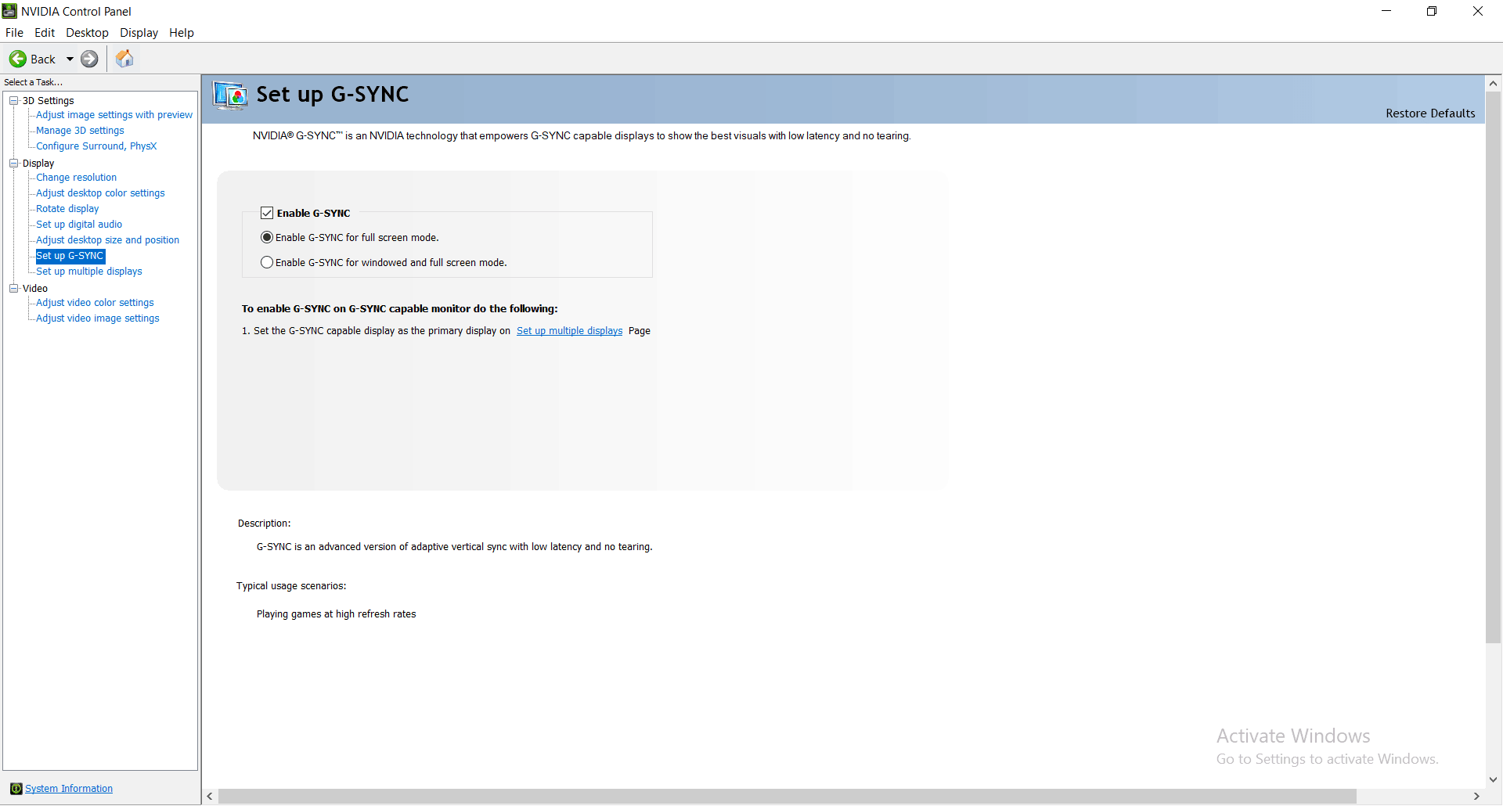Screen dimensions: 1503x806
Task: Minimize the NVIDIA Control Panel window
Action: coord(1386,11)
